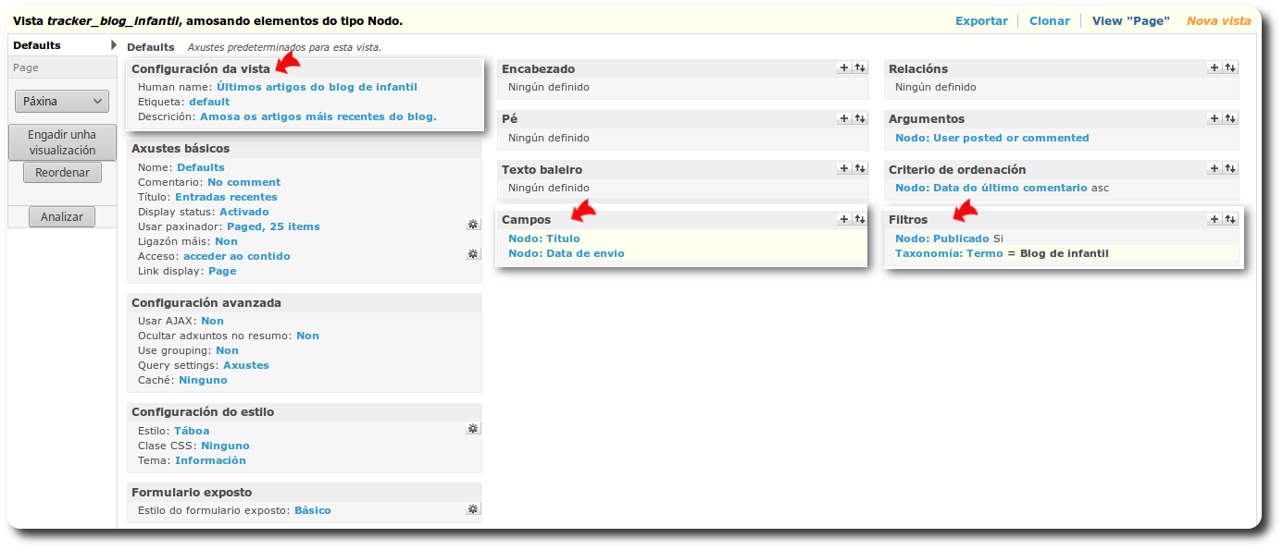Toggle the Usar AJAX Non setting
The image size is (1283, 550).
(x=212, y=320)
